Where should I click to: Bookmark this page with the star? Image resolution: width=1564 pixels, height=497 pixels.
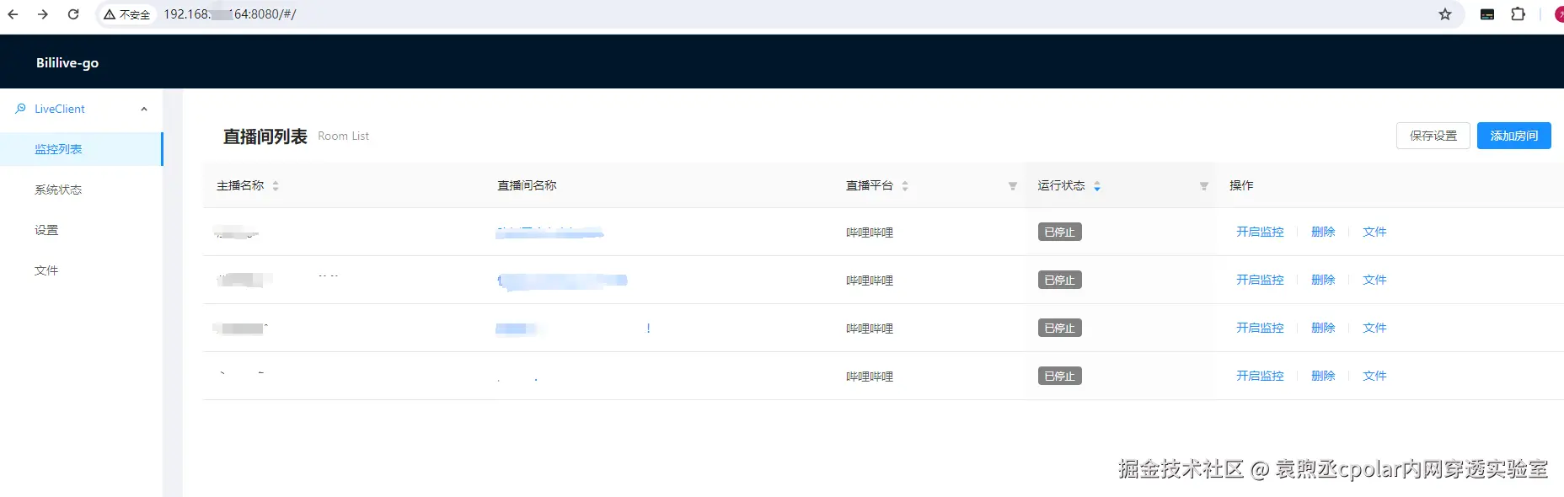(1445, 14)
